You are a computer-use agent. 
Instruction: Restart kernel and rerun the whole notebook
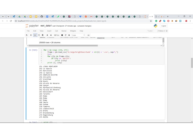[69, 35]
